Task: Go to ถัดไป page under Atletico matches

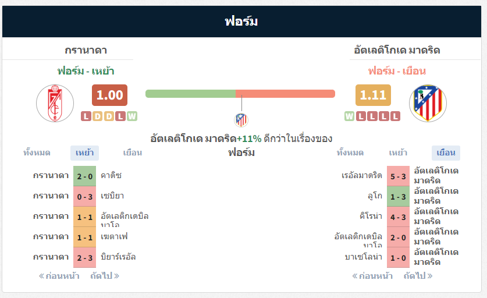Action: [x=418, y=276]
